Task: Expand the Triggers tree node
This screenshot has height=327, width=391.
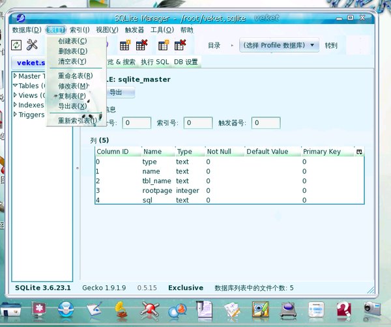Action: click(x=16, y=115)
